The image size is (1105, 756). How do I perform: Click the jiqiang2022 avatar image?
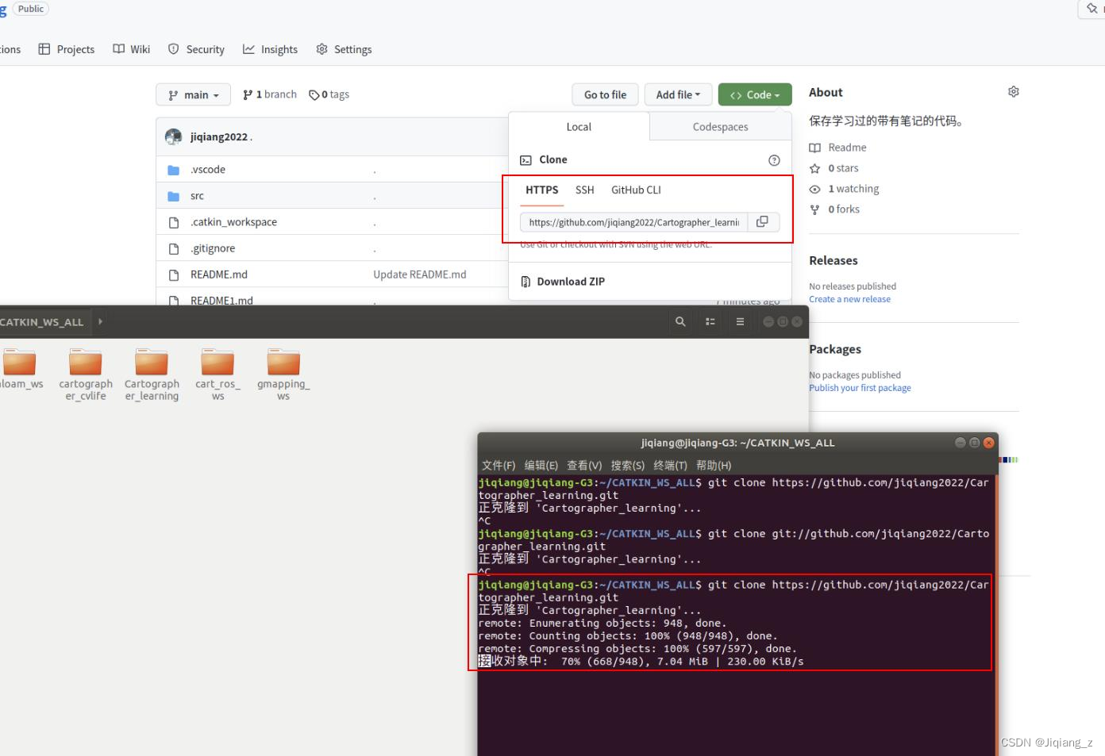tap(173, 136)
